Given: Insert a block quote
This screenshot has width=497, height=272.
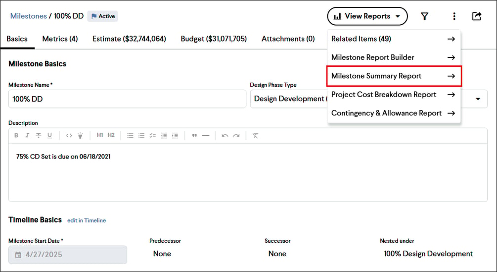Looking at the screenshot, I should click(x=194, y=136).
